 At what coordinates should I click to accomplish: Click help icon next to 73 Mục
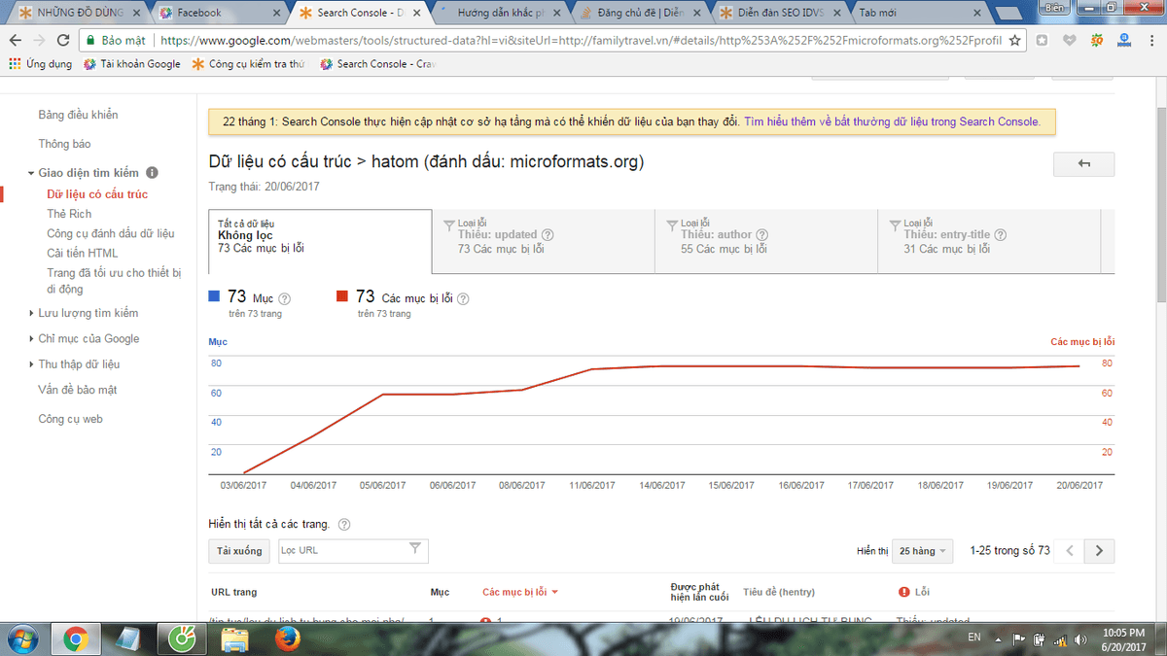285,299
